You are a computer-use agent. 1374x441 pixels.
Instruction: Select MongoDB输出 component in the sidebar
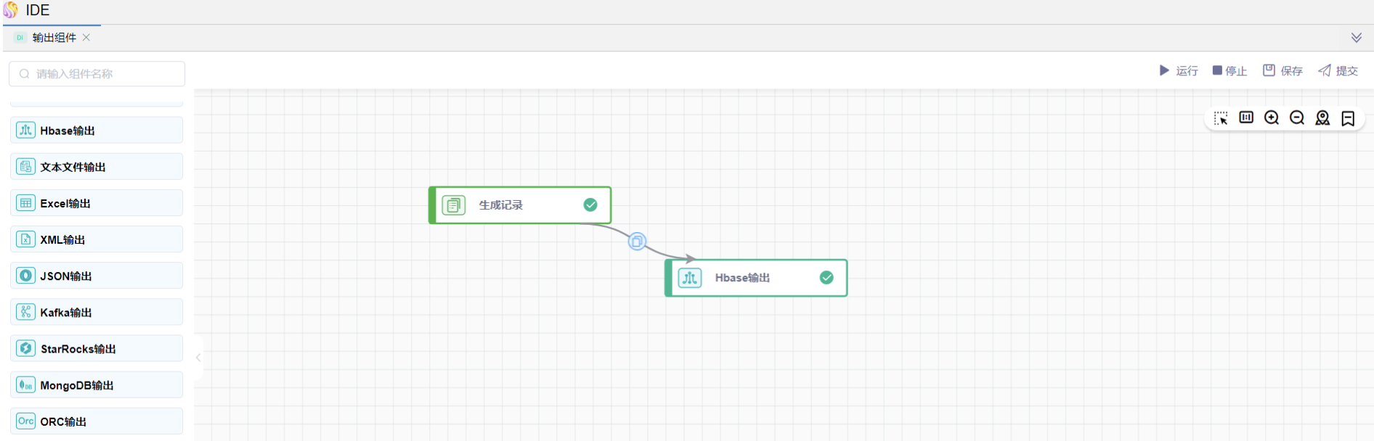(97, 385)
